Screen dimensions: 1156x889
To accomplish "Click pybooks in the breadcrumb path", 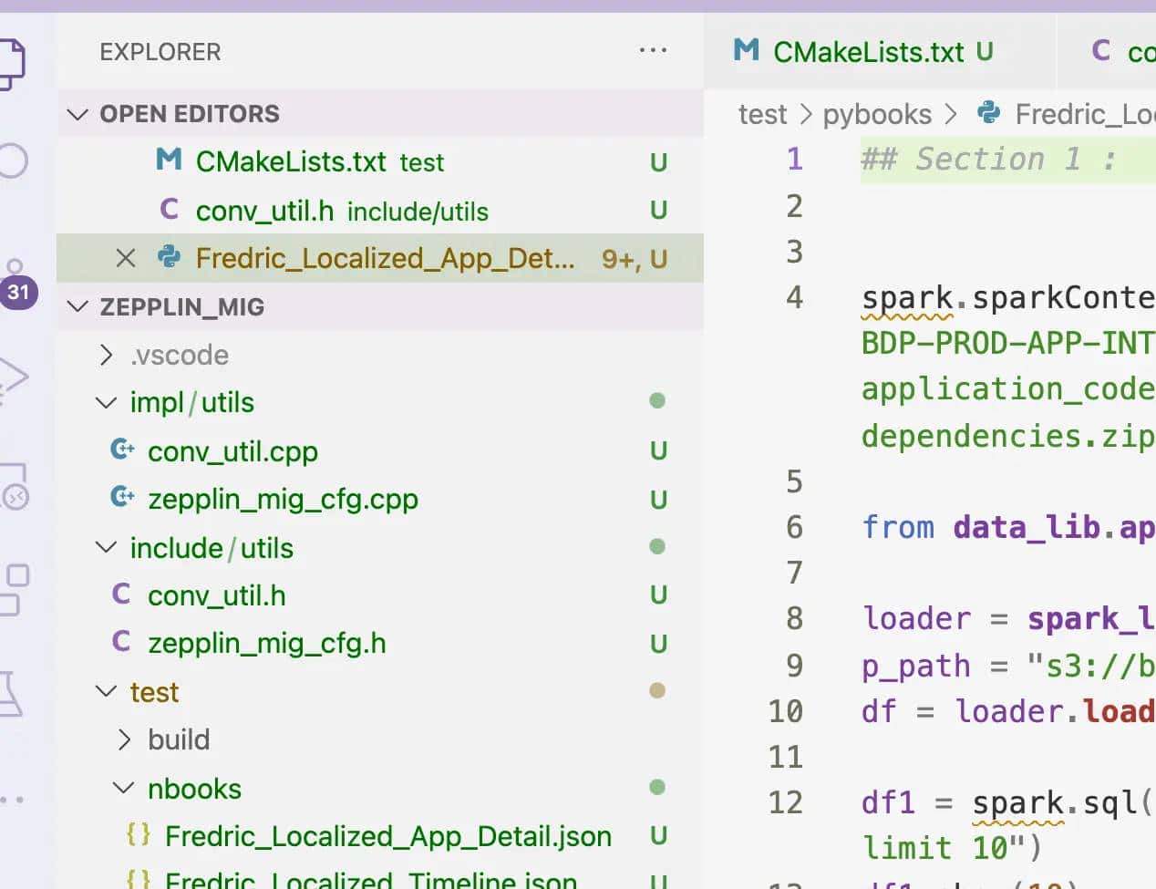I will click(877, 114).
